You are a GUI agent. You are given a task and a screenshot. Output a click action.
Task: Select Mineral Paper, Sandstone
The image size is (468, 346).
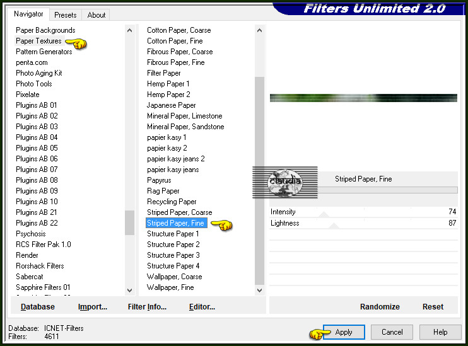click(185, 127)
